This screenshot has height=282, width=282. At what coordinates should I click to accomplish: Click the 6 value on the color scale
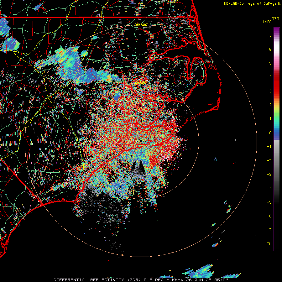pyautogui.click(x=270, y=49)
